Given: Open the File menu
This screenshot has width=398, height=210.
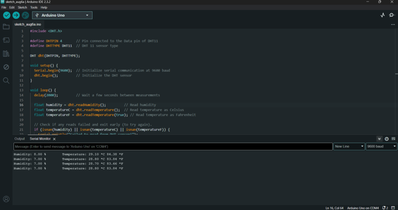Looking at the screenshot, I should point(4,7).
